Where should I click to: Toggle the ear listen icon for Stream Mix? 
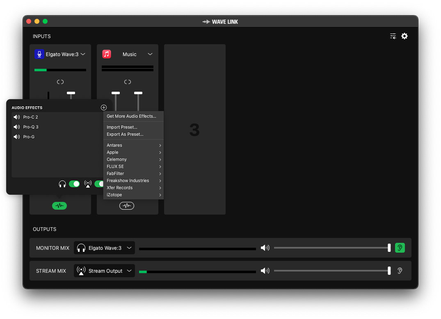coord(400,271)
